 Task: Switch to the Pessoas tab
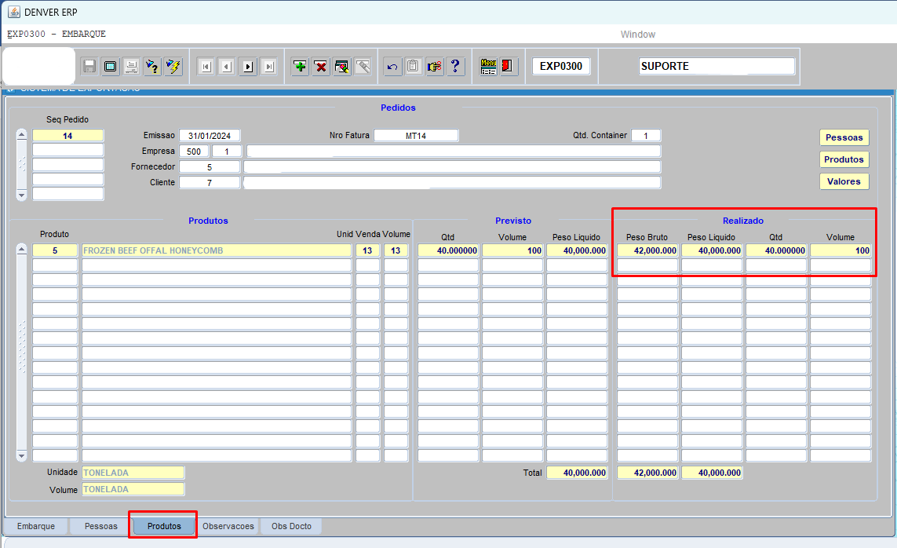coord(101,526)
